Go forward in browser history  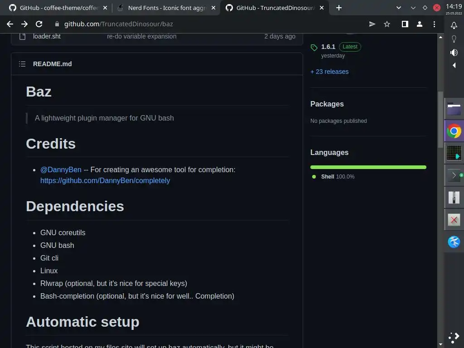[x=24, y=24]
